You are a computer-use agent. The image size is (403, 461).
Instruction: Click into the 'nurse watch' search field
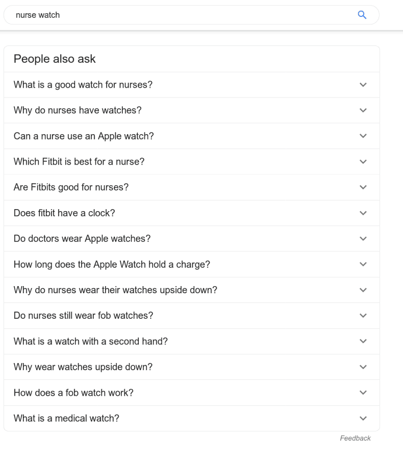coord(179,15)
